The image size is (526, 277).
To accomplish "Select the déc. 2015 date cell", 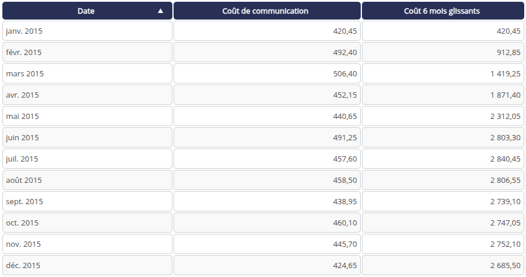I will [x=87, y=265].
